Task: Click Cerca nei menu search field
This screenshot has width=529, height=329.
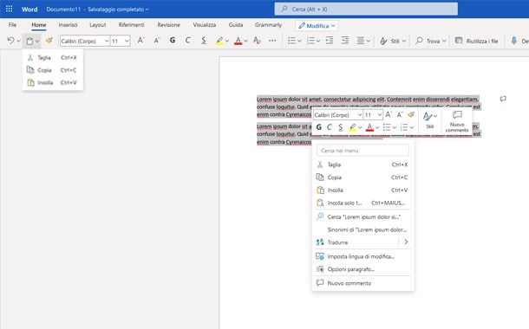Action: tap(362, 151)
